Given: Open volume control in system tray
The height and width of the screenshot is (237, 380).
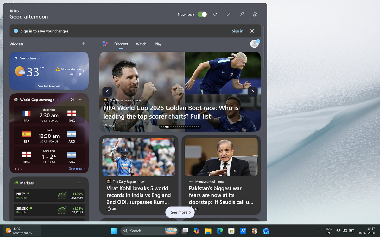Looking at the screenshot, I should tap(345, 231).
